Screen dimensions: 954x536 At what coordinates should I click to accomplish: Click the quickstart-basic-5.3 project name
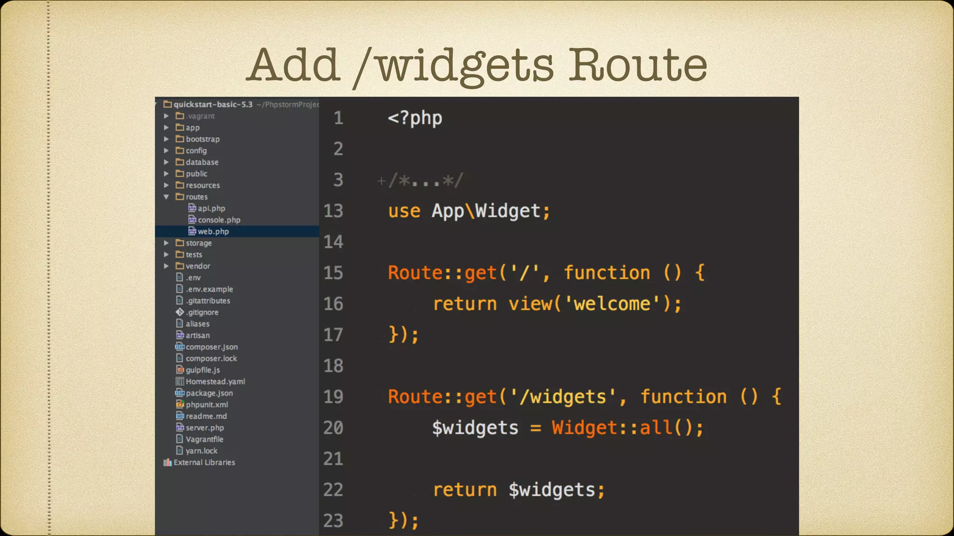click(x=213, y=104)
